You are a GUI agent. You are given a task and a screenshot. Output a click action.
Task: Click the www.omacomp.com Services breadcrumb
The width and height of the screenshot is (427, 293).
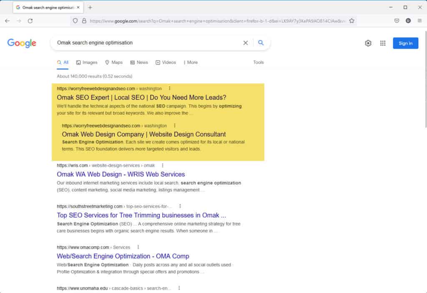(93, 247)
